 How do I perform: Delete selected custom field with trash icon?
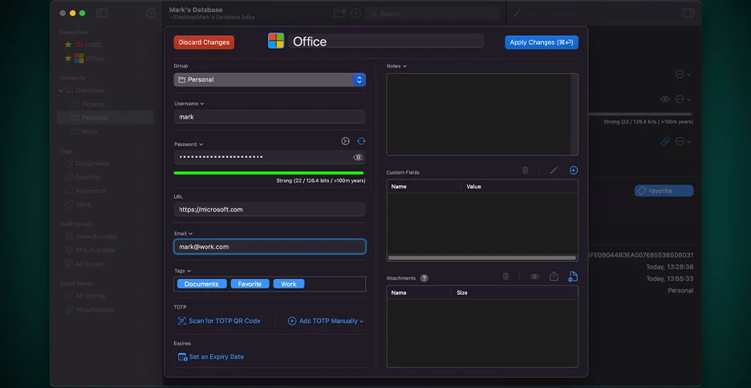pos(526,170)
